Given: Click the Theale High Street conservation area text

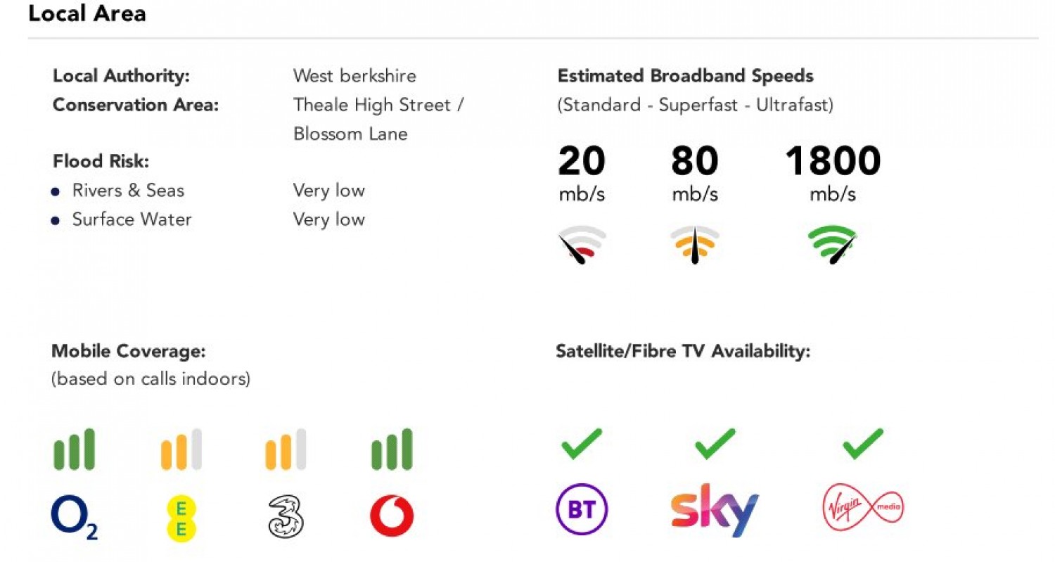Looking at the screenshot, I should click(x=378, y=106).
